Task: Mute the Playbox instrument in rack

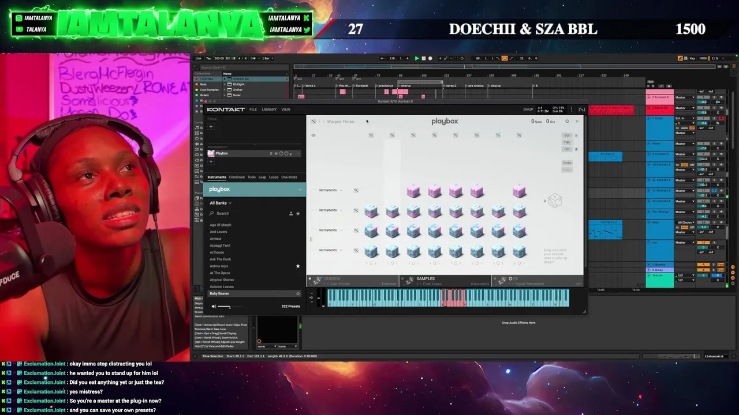Action: click(276, 153)
